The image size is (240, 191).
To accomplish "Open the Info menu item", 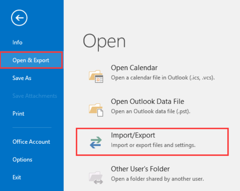I will [18, 42].
